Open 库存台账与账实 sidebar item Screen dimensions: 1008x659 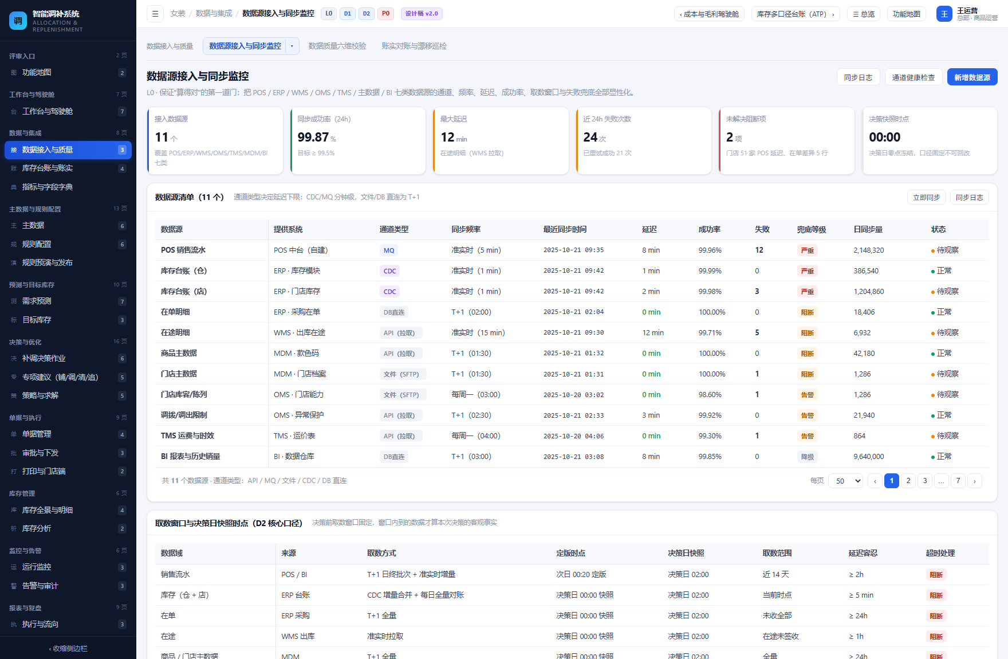[68, 168]
